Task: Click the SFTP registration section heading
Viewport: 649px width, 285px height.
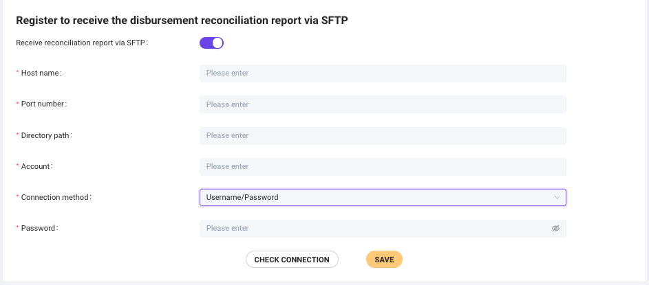Action: pyautogui.click(x=182, y=21)
